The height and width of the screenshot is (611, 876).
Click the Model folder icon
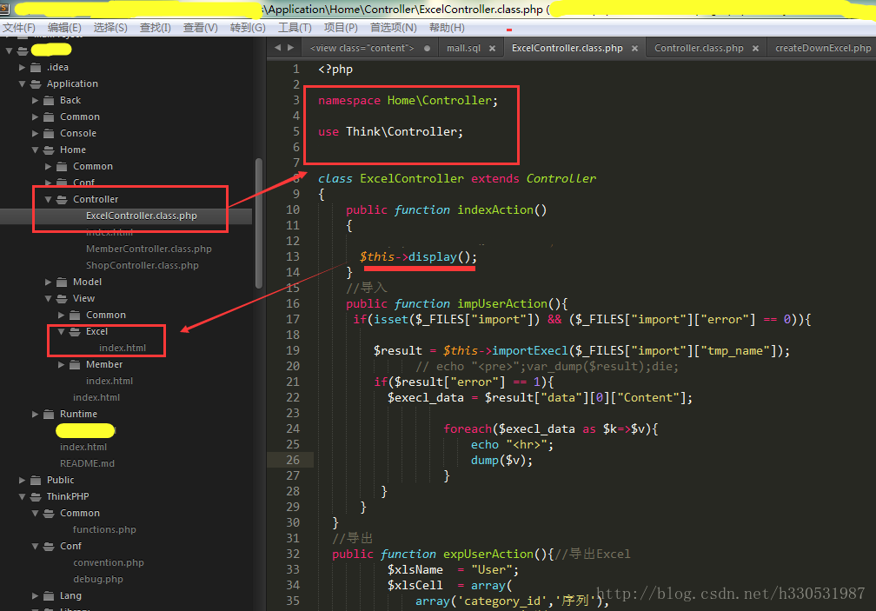(x=62, y=282)
